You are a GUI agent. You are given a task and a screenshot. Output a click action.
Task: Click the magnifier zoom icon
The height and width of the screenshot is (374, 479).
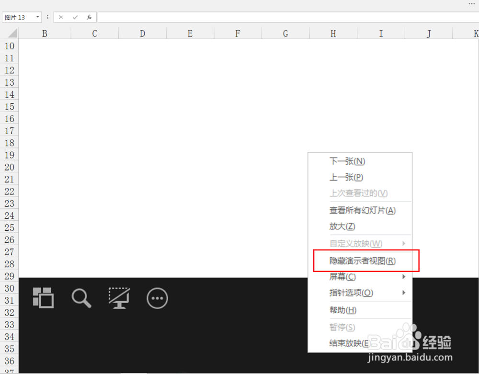click(81, 298)
